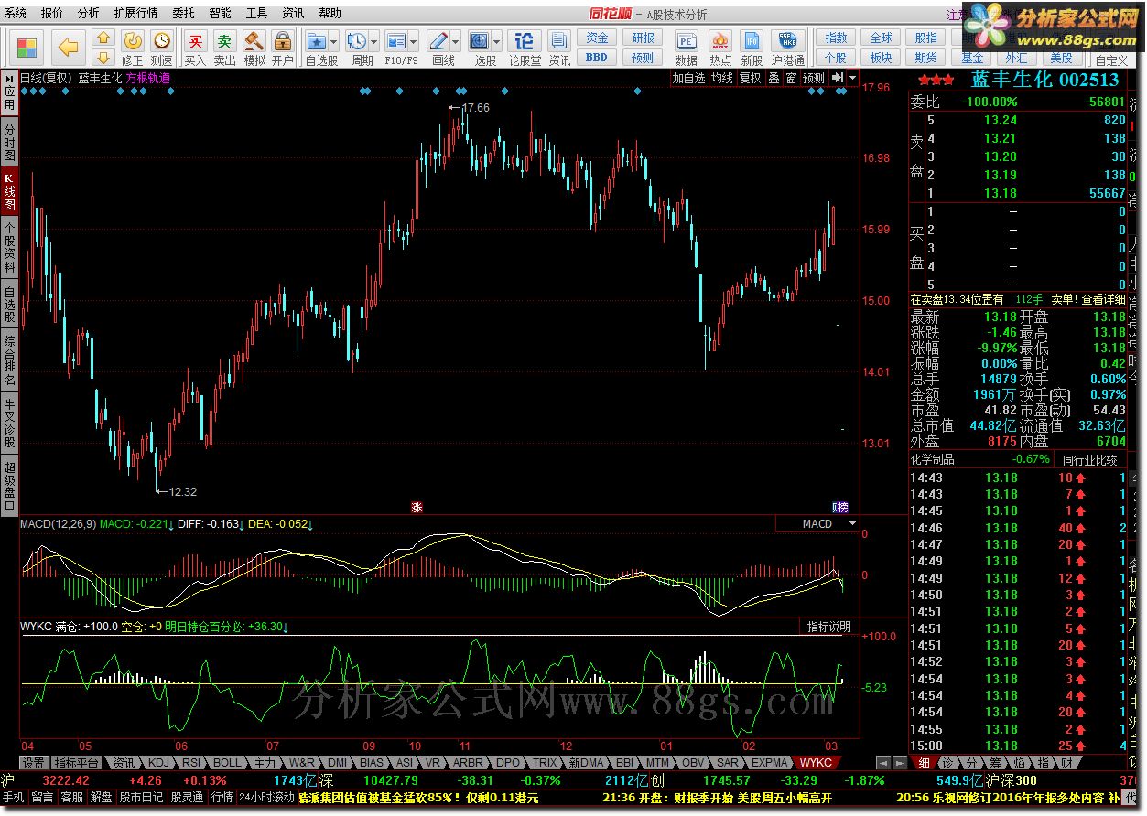The height and width of the screenshot is (816, 1147).
Task: Click the 研报 toolbar button
Action: [643, 38]
